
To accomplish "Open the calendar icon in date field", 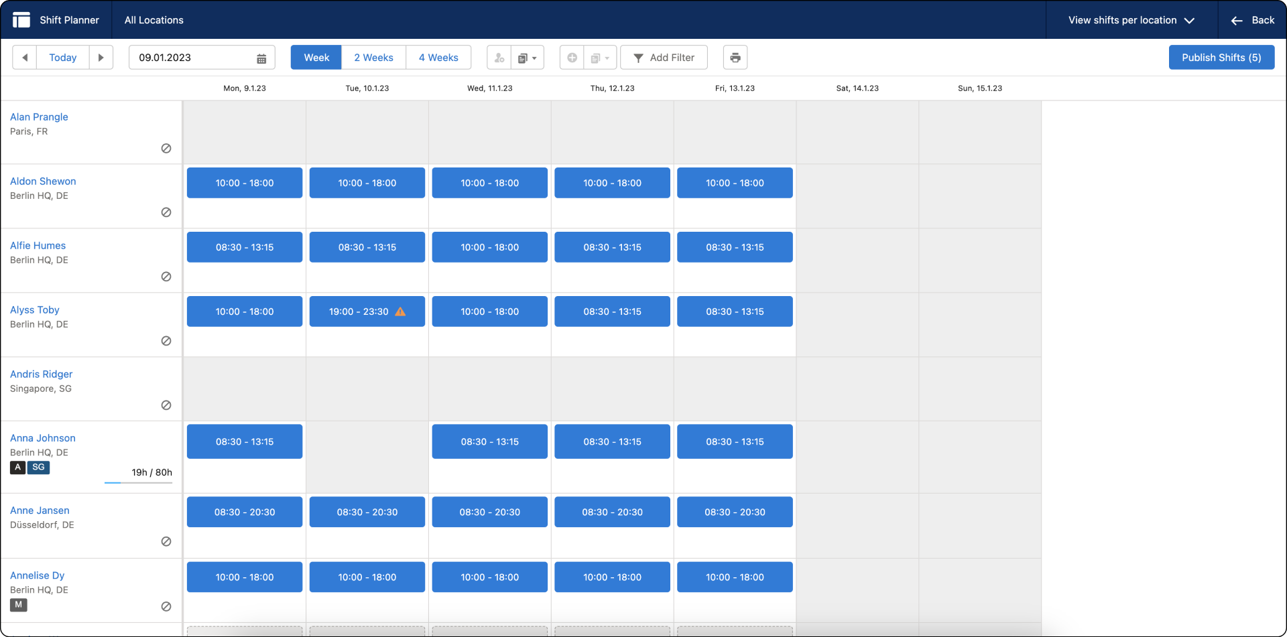I will click(x=261, y=58).
